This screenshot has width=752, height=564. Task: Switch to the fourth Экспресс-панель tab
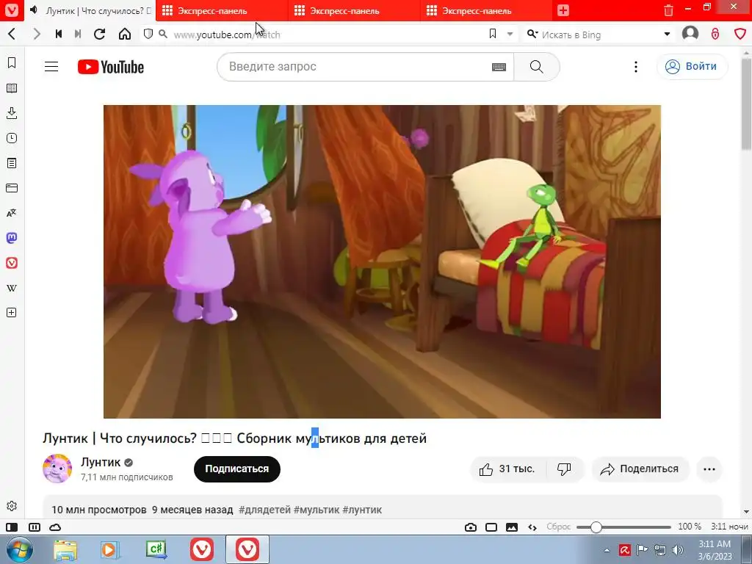point(486,10)
